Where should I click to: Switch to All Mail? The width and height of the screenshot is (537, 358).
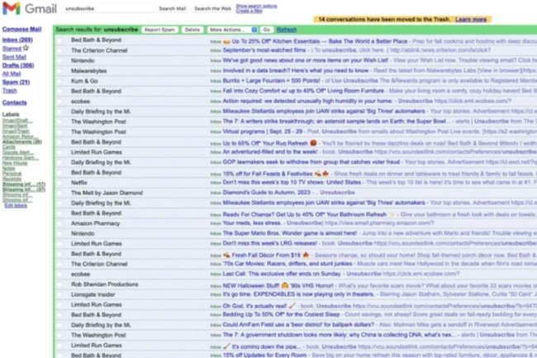click(12, 74)
